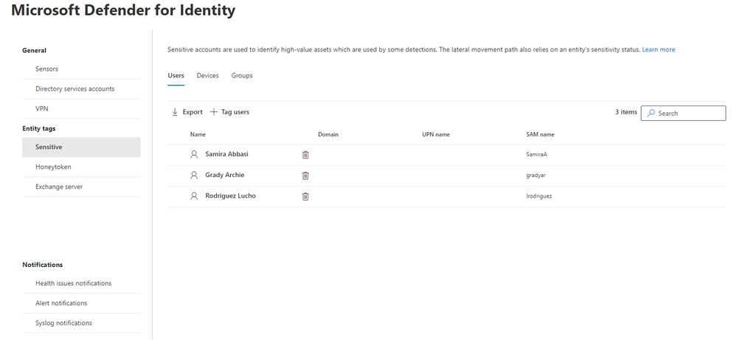
Task: Click user avatar icon beside Samira Abbasi
Action: (x=194, y=155)
